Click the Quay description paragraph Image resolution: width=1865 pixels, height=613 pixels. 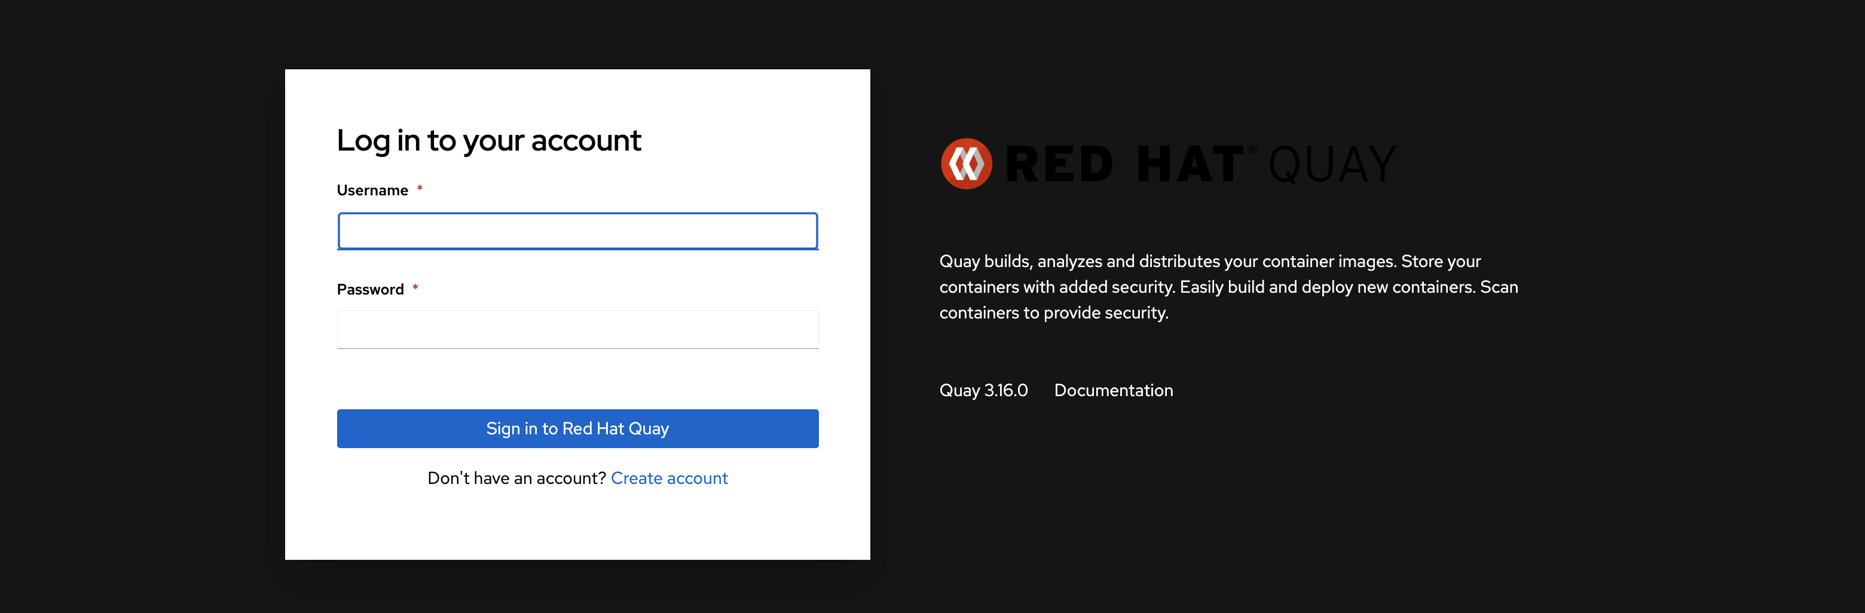tap(1228, 287)
